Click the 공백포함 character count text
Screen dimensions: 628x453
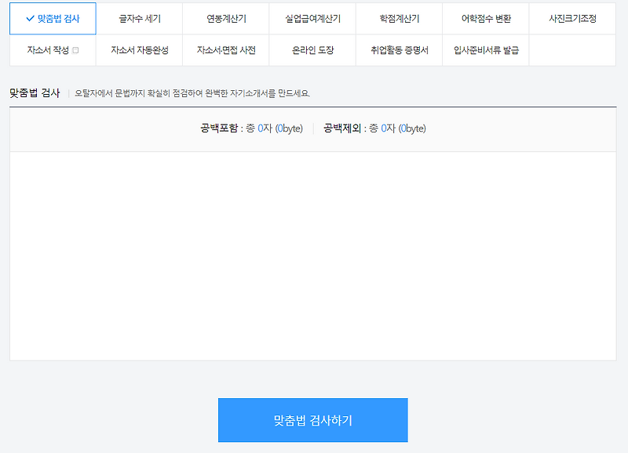(x=251, y=129)
